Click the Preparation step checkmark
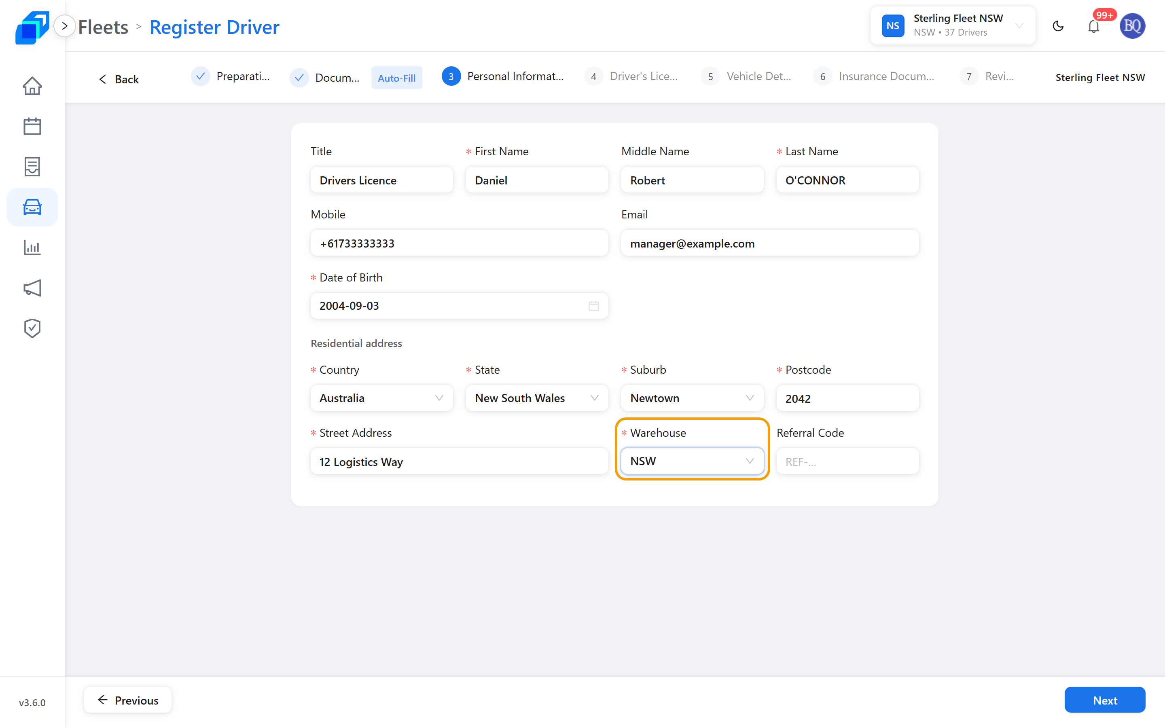This screenshot has width=1165, height=728. 200,76
